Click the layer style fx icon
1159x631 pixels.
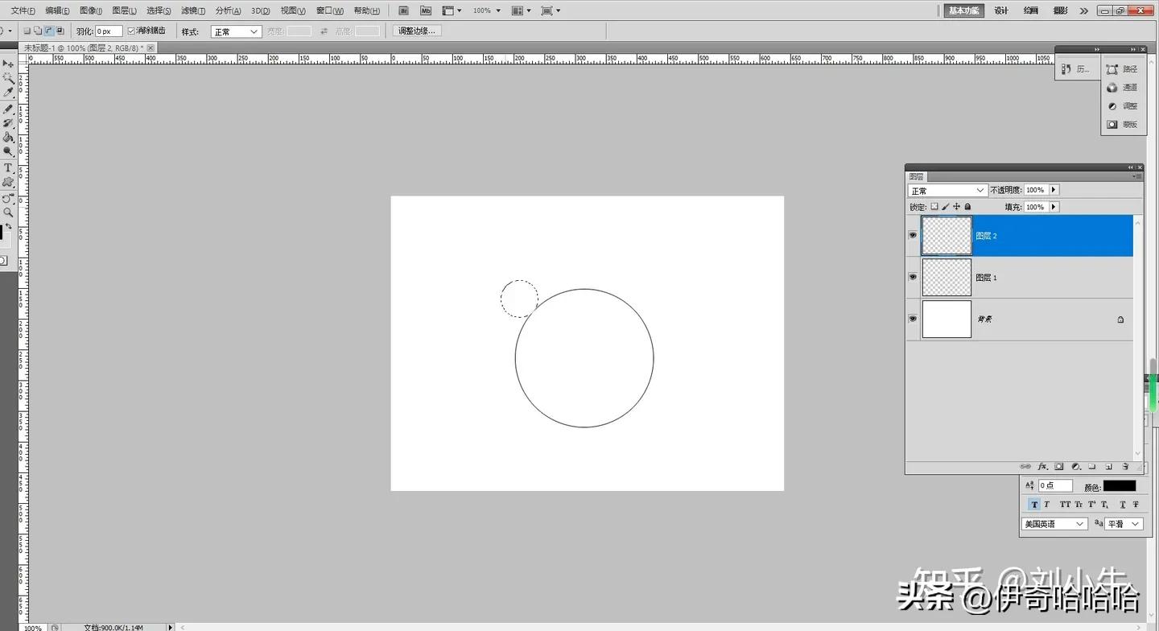1042,467
